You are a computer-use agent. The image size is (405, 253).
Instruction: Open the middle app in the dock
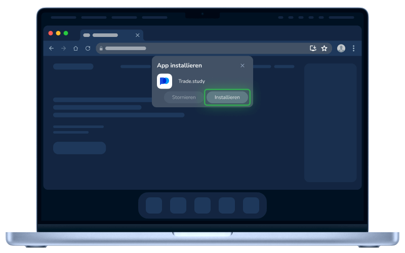coord(202,205)
